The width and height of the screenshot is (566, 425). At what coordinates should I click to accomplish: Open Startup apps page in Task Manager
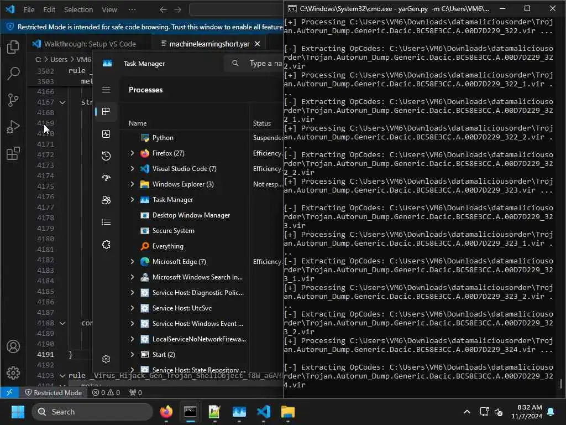(106, 178)
